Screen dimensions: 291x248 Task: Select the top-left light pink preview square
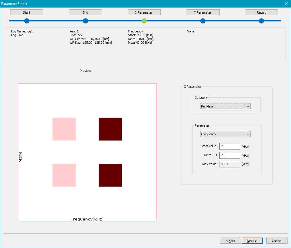click(x=64, y=129)
